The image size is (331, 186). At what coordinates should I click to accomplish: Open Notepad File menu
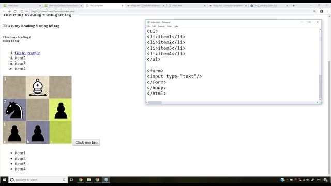[x=148, y=26]
